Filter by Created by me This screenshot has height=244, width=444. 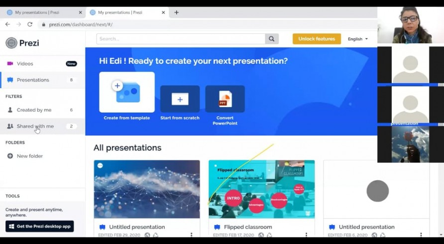[34, 110]
